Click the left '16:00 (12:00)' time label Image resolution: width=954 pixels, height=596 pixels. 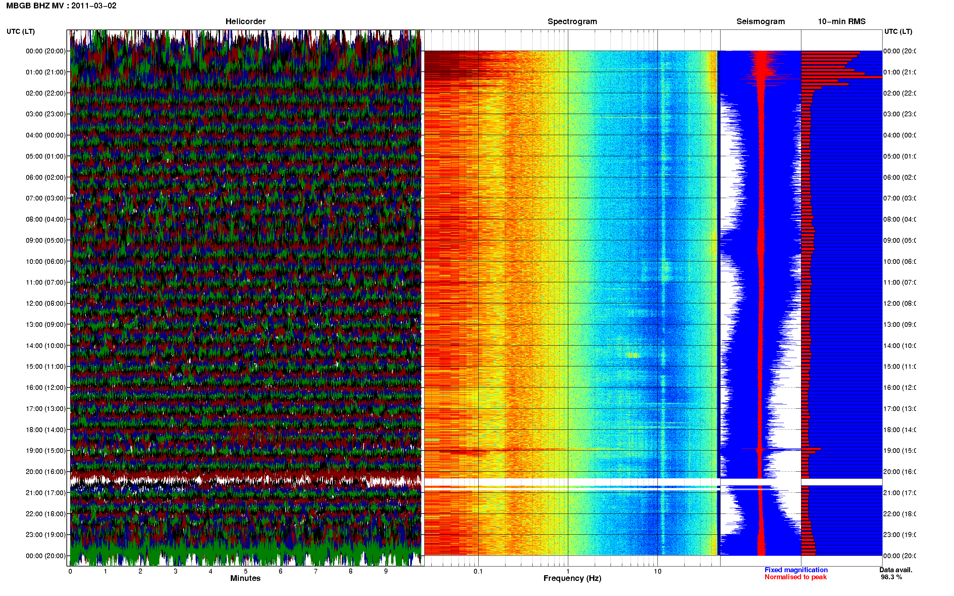tap(46, 388)
